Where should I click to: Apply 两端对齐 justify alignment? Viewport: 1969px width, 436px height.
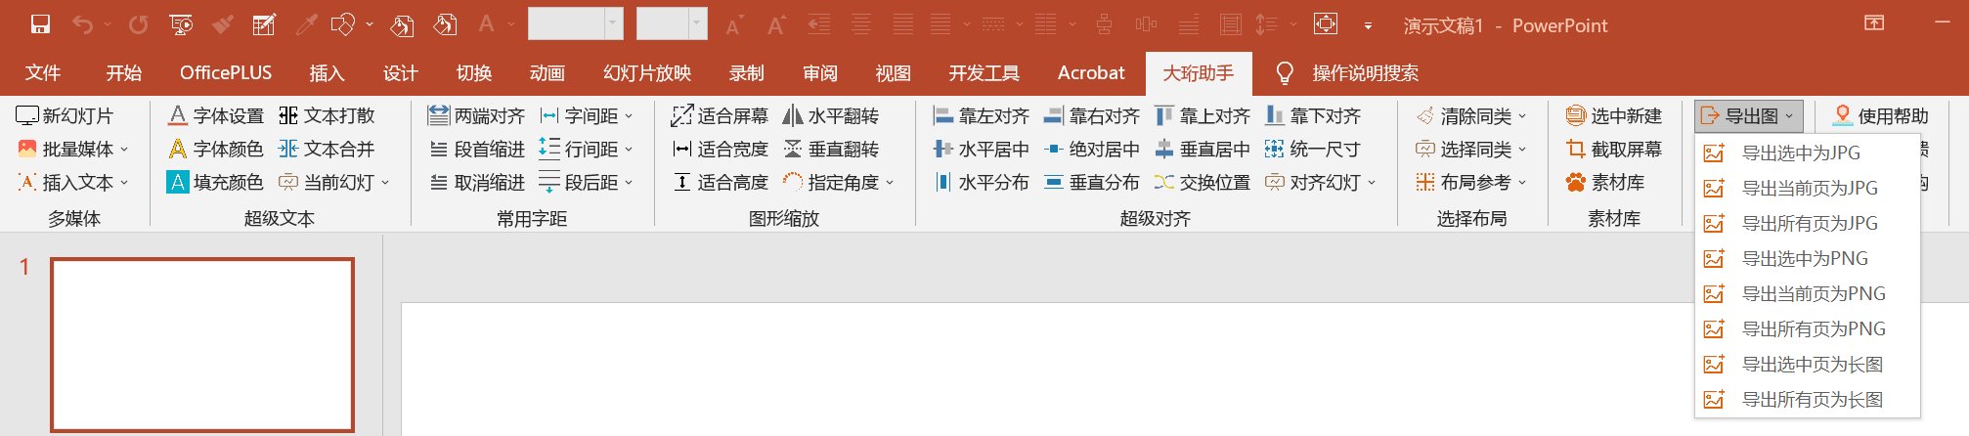(x=476, y=115)
